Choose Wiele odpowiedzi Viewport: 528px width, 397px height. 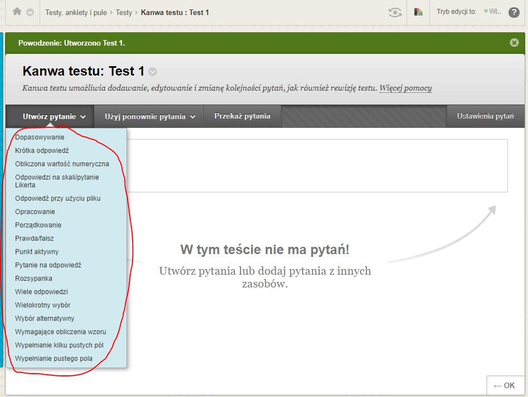click(41, 292)
